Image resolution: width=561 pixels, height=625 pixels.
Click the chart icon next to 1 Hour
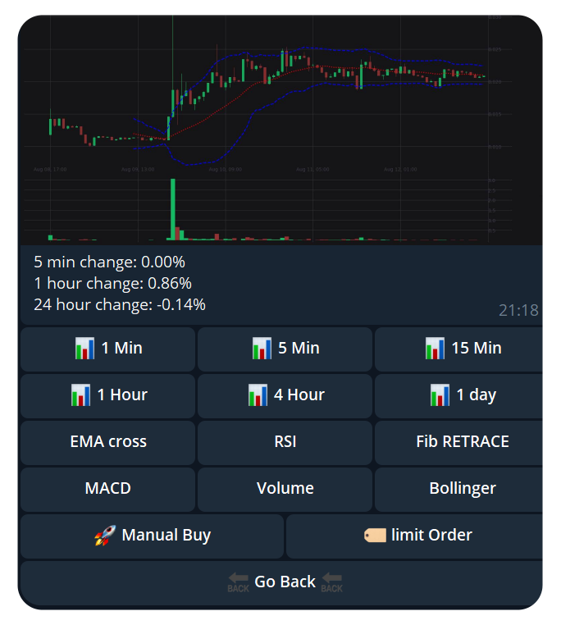80,395
